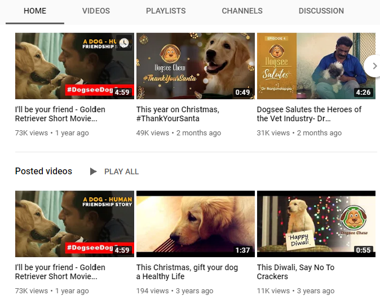The width and height of the screenshot is (380, 304).
Task: Click '11K views • 3 years ago' text
Action: (x=295, y=290)
